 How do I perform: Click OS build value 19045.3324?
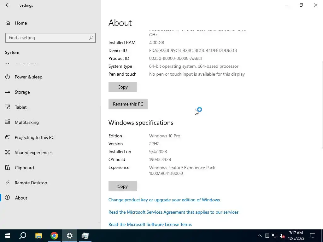(x=160, y=159)
